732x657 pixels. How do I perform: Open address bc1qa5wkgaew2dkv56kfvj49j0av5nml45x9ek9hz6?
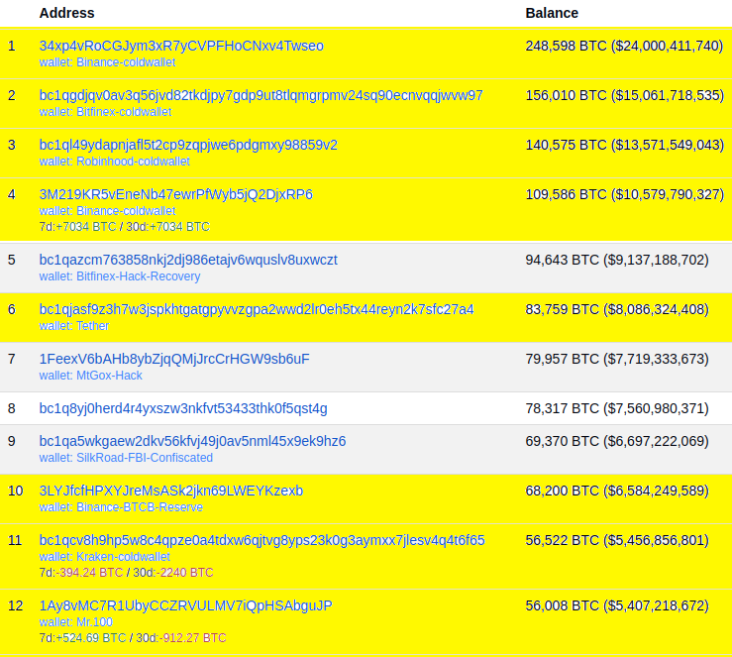pyautogui.click(x=192, y=441)
